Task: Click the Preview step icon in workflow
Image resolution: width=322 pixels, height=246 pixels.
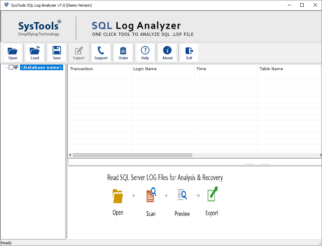Action: [182, 195]
